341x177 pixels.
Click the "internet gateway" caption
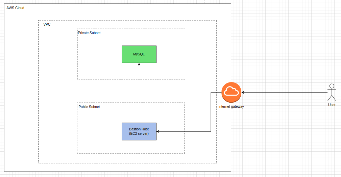click(231, 106)
